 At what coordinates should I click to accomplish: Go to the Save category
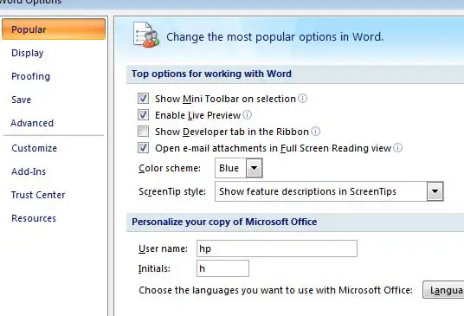tap(21, 100)
